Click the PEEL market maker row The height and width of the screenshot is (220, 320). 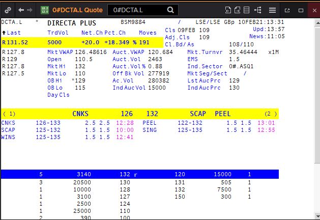(209, 123)
